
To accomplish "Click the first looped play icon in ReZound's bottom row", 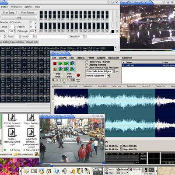I will coord(60,69).
